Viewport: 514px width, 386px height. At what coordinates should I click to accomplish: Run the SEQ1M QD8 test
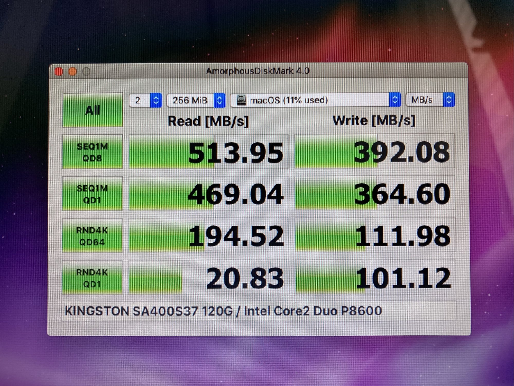[93, 152]
